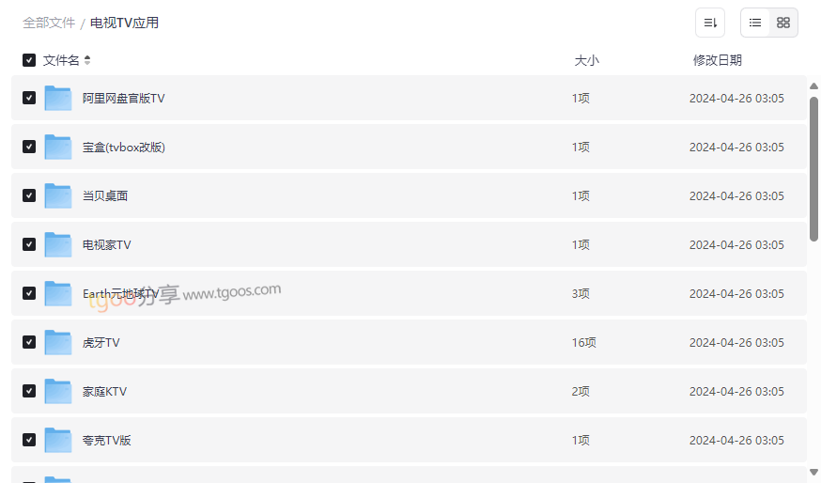Uncheck the select-all checkbox beside 文件名
The image size is (821, 483).
[29, 60]
